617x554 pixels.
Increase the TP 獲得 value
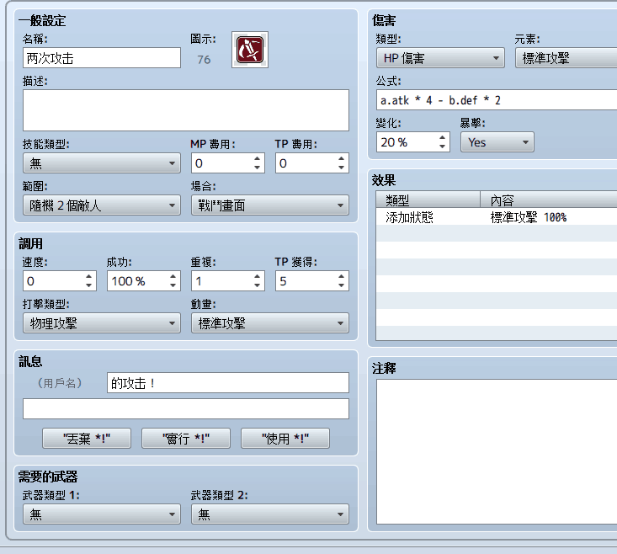tap(341, 276)
